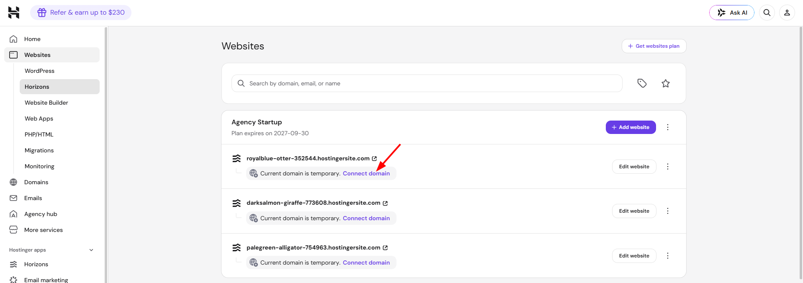Open the user profile icon

pyautogui.click(x=787, y=13)
